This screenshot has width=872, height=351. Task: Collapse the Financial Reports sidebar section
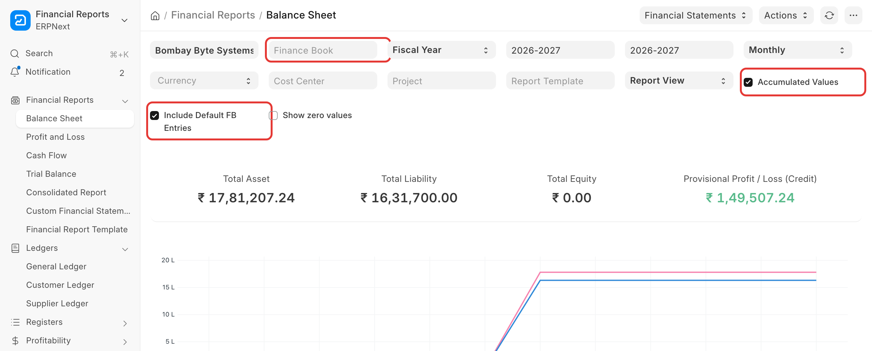coord(125,101)
